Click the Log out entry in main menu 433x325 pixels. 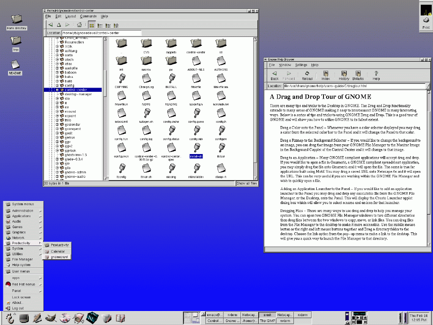[x=18, y=308]
